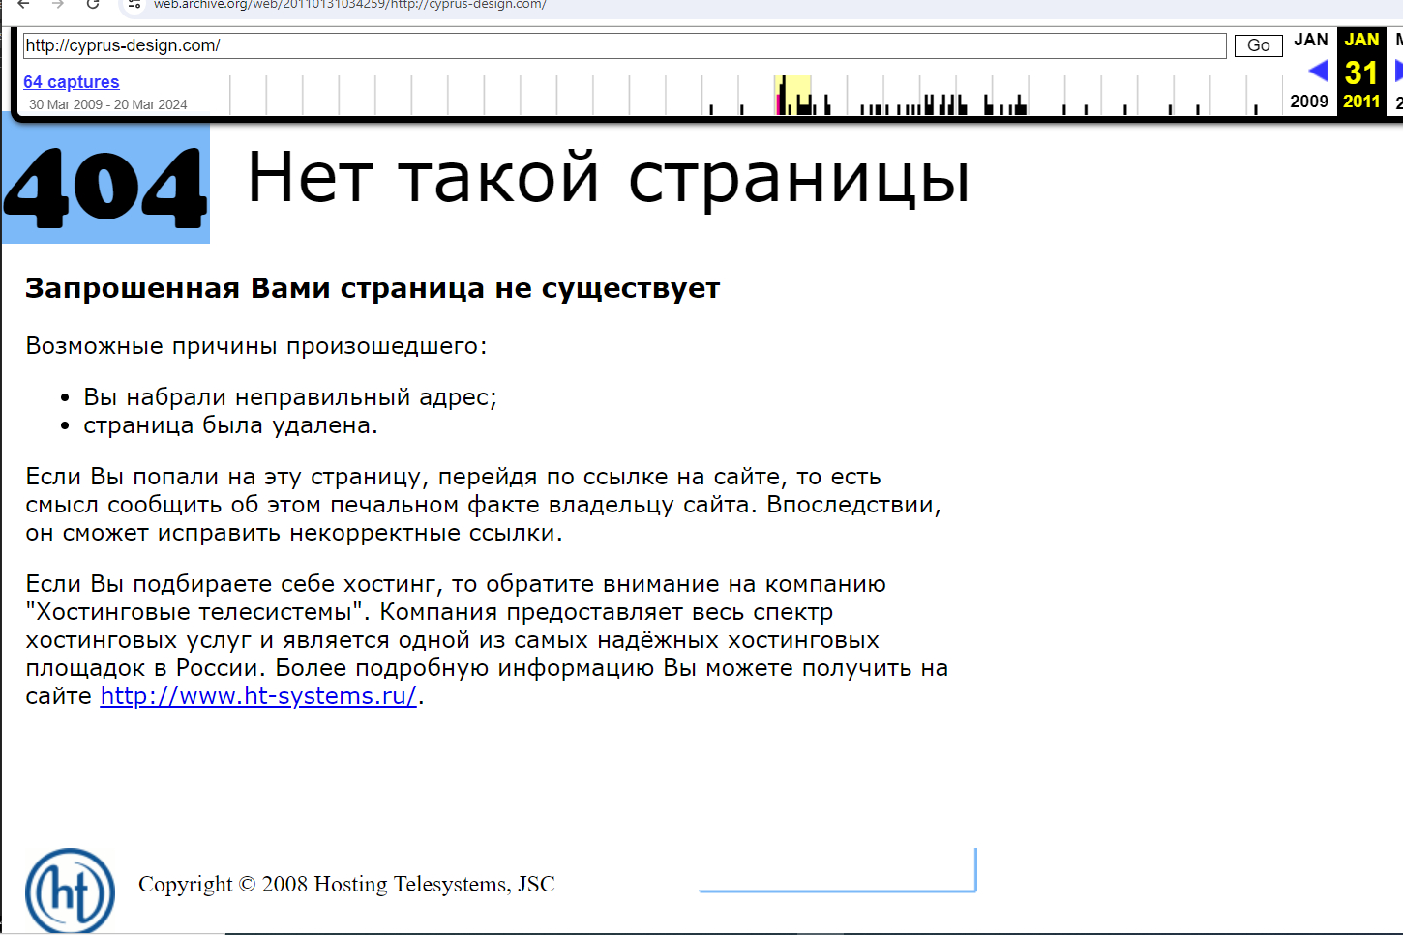Click the capture date range text under 64 captures
This screenshot has height=935, width=1403.
(107, 104)
